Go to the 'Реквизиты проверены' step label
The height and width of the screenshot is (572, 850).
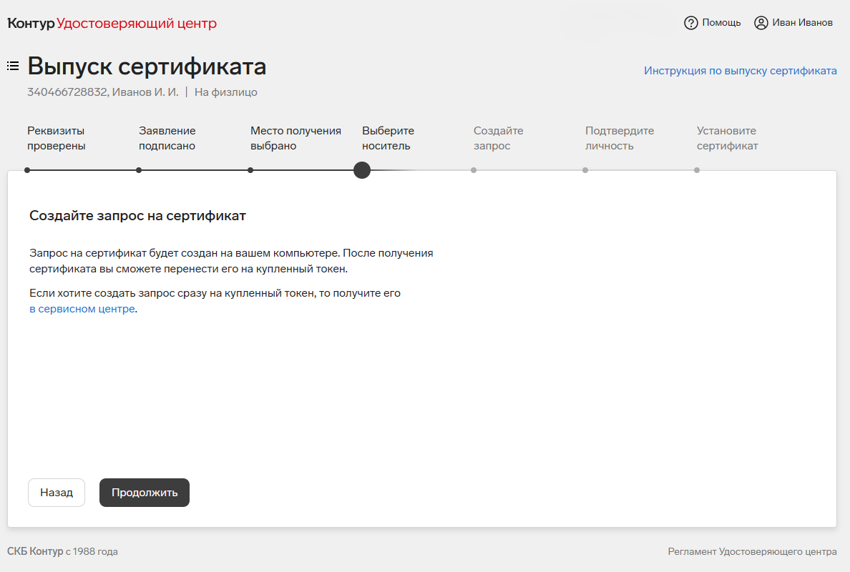[x=57, y=138]
